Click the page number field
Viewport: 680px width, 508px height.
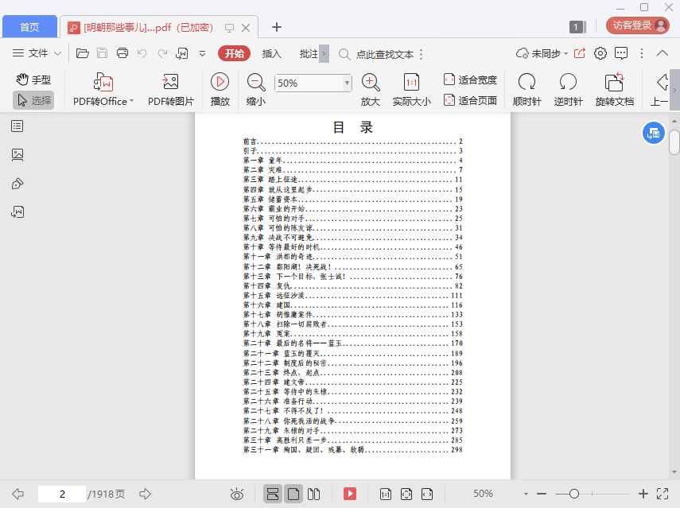pos(62,494)
